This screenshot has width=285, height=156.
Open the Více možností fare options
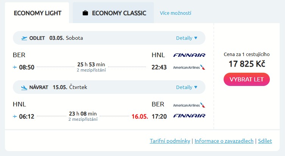pos(175,13)
